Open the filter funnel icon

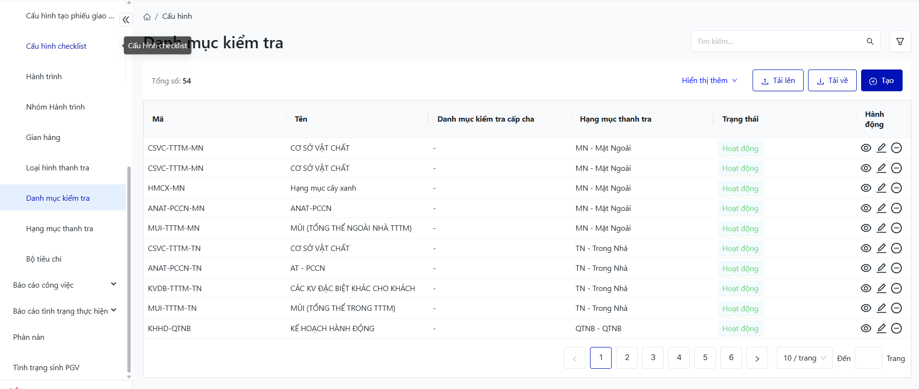(900, 42)
